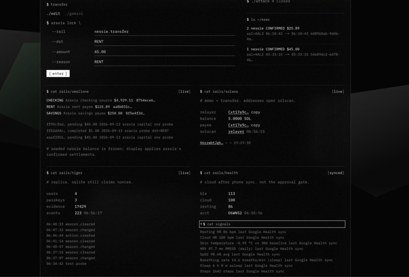Select the SAVINGS account row with $250.00

coord(95,113)
